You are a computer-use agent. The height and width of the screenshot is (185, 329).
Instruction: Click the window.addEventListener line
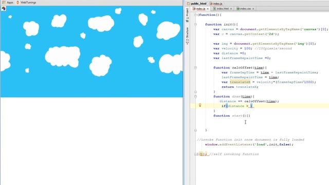[249, 144]
